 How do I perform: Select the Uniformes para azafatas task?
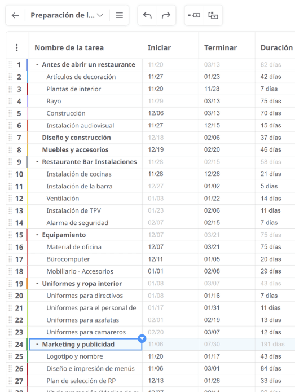tap(83, 320)
